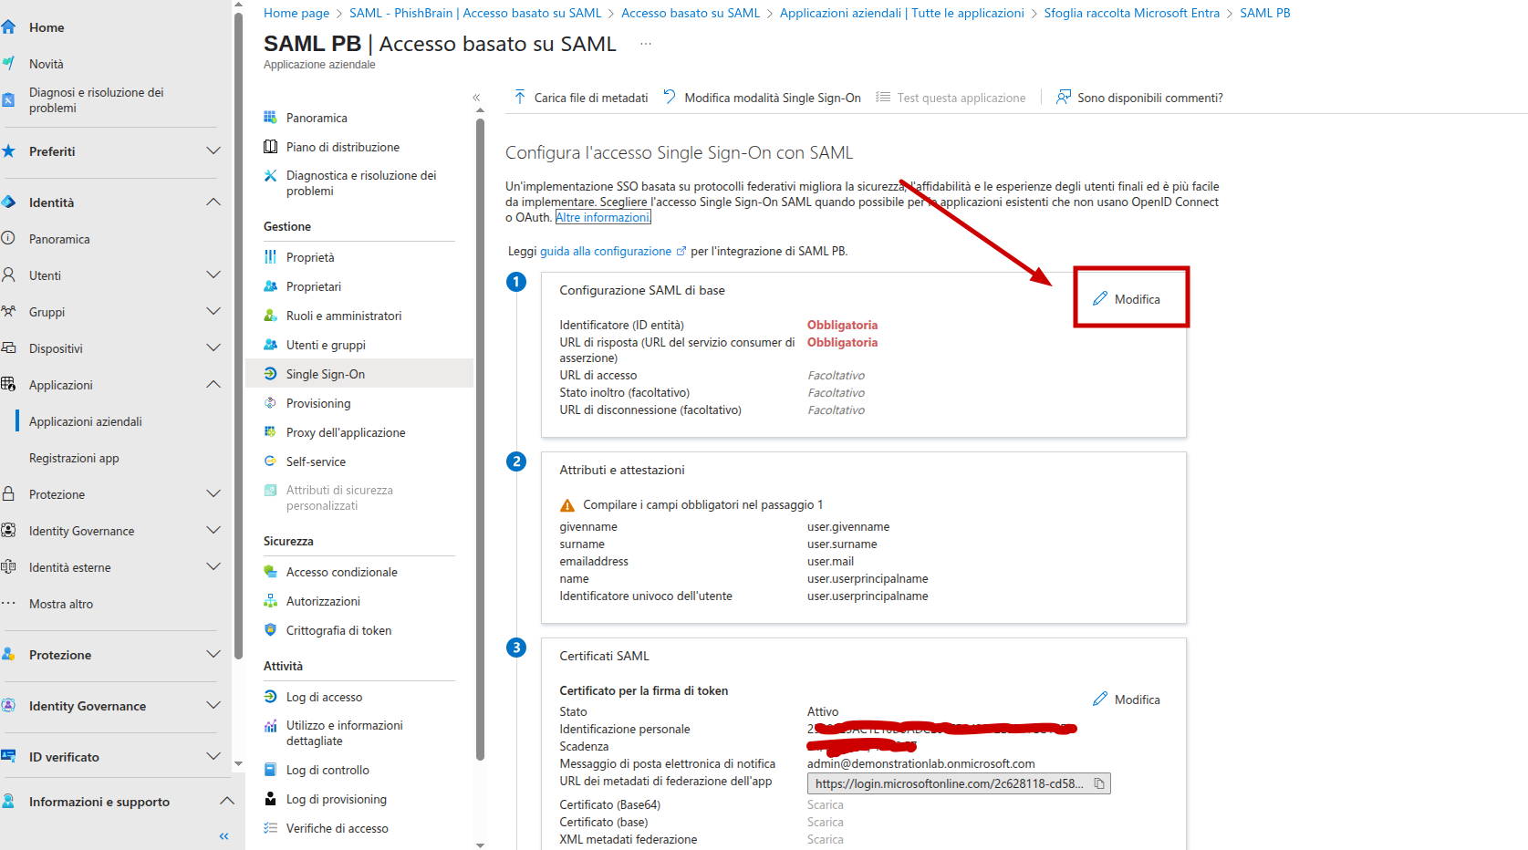Expand the bold Identity Governance section
Viewport: 1528px width, 850px height.
[213, 706]
